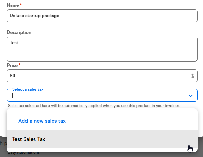Click the Description field label
203x157 pixels.
[19, 32]
